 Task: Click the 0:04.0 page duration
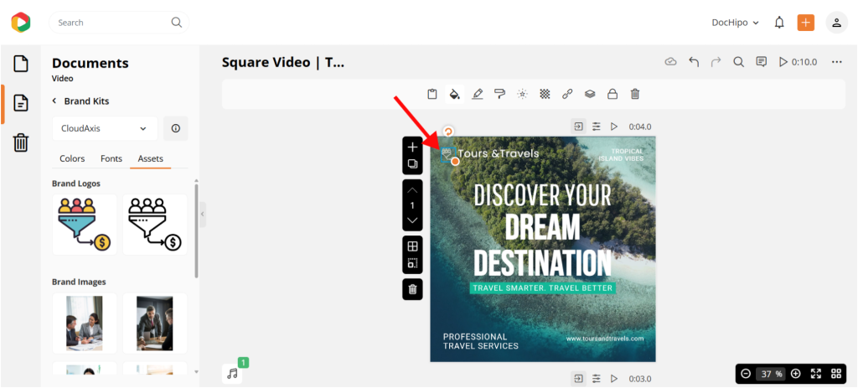pyautogui.click(x=639, y=127)
